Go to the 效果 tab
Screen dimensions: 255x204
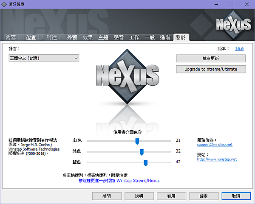tap(88, 37)
